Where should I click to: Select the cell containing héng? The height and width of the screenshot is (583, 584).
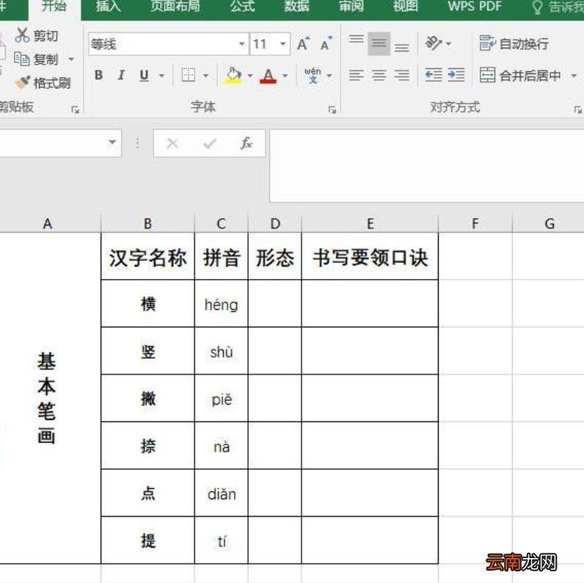[222, 304]
